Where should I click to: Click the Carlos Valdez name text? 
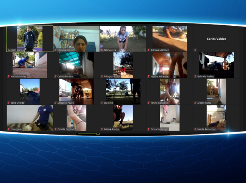coord(216,39)
